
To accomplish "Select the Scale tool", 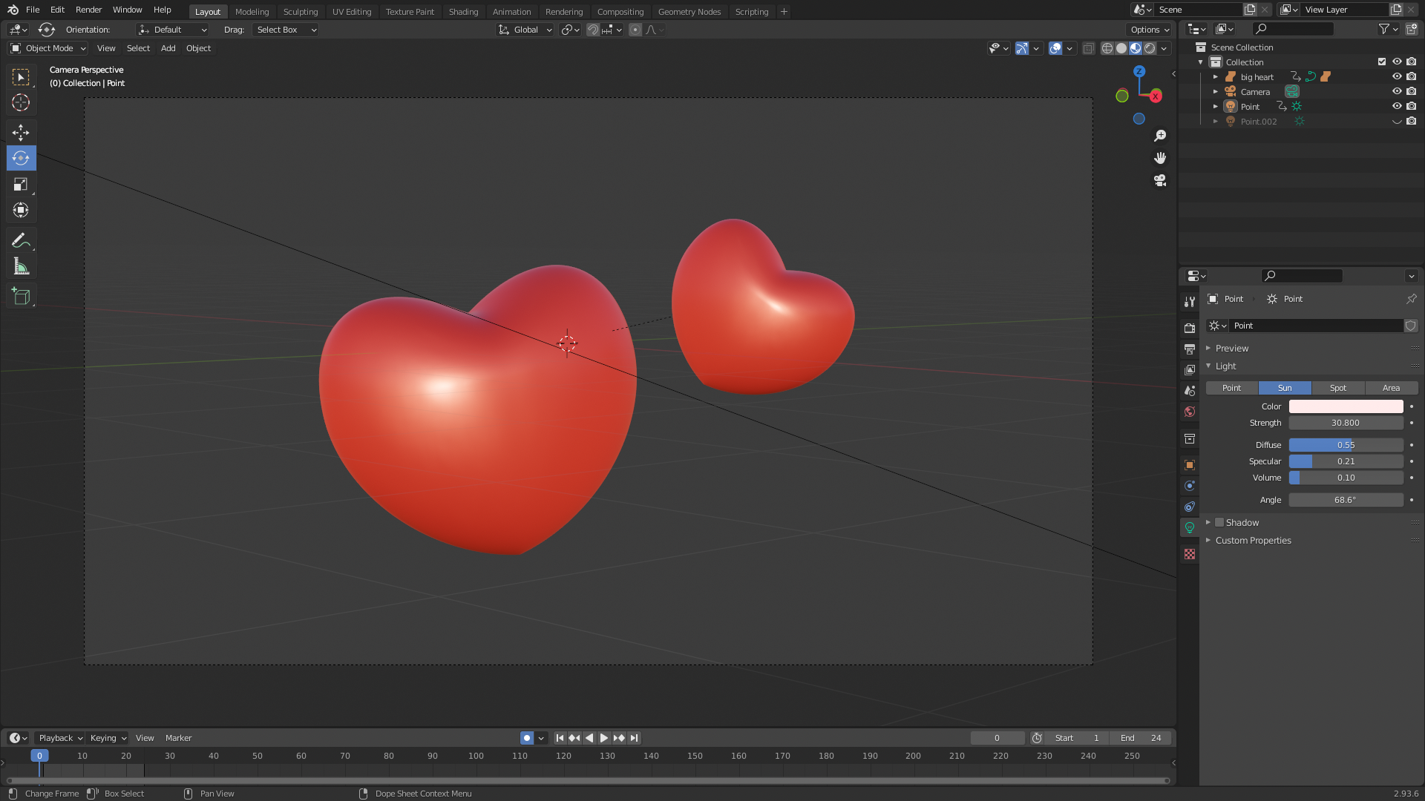I will [21, 184].
